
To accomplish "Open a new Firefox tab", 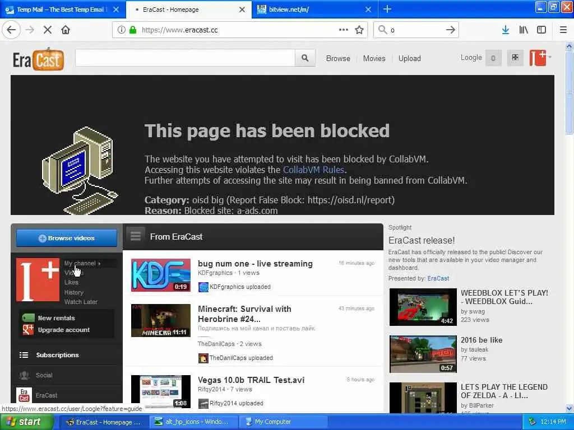I will coord(387,10).
